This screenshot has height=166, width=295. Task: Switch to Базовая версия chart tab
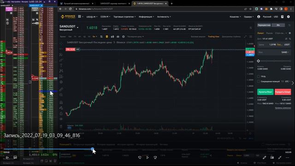[198, 36]
